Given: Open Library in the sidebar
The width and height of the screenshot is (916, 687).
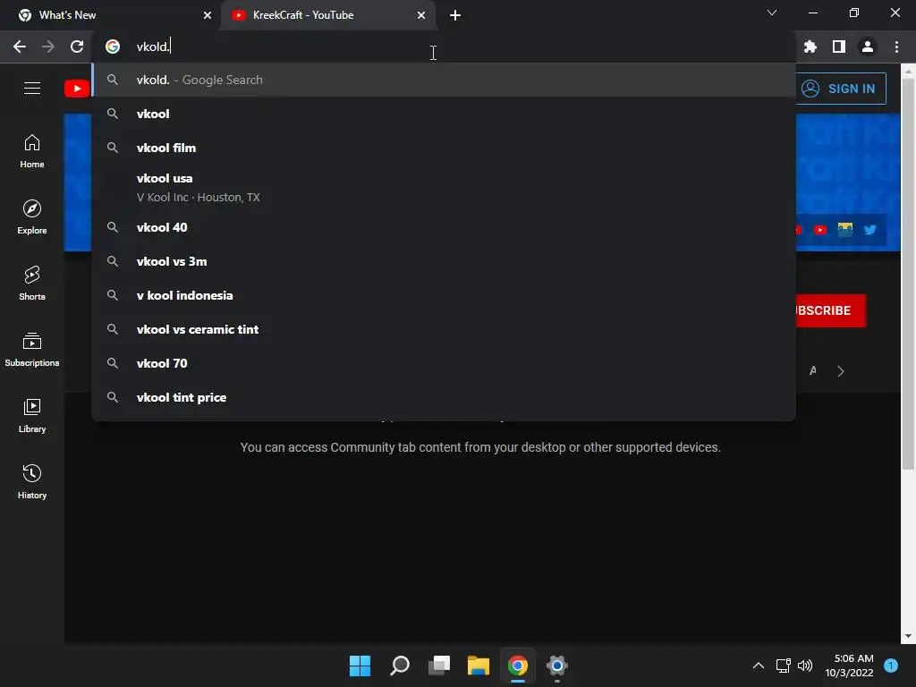Looking at the screenshot, I should click(x=32, y=415).
